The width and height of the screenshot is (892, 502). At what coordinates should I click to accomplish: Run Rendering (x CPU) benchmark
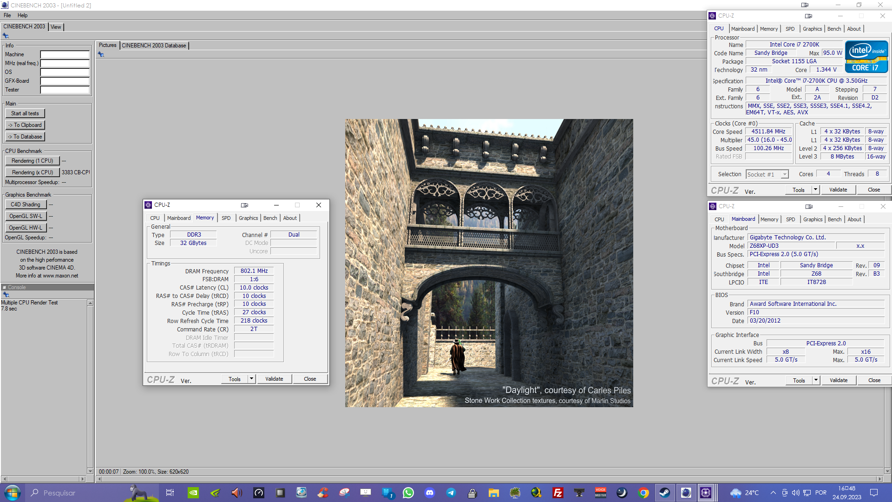[33, 172]
